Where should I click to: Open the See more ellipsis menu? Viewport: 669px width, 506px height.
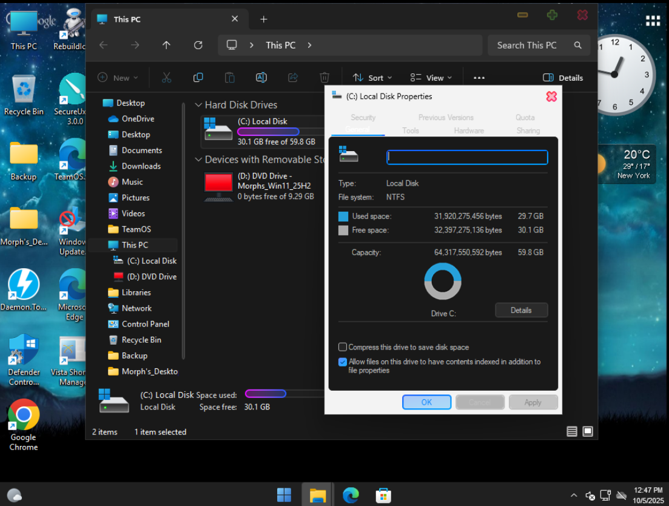[x=479, y=78]
